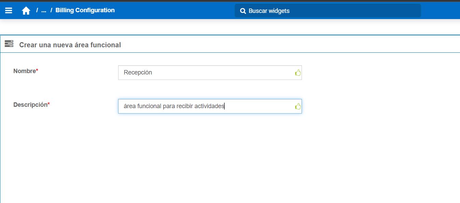Image resolution: width=460 pixels, height=203 pixels.
Task: Click the Nombre field label
Action: click(x=24, y=71)
